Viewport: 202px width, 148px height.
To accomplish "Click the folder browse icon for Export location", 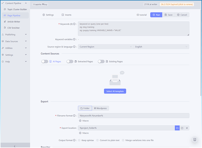I will tap(177, 128).
